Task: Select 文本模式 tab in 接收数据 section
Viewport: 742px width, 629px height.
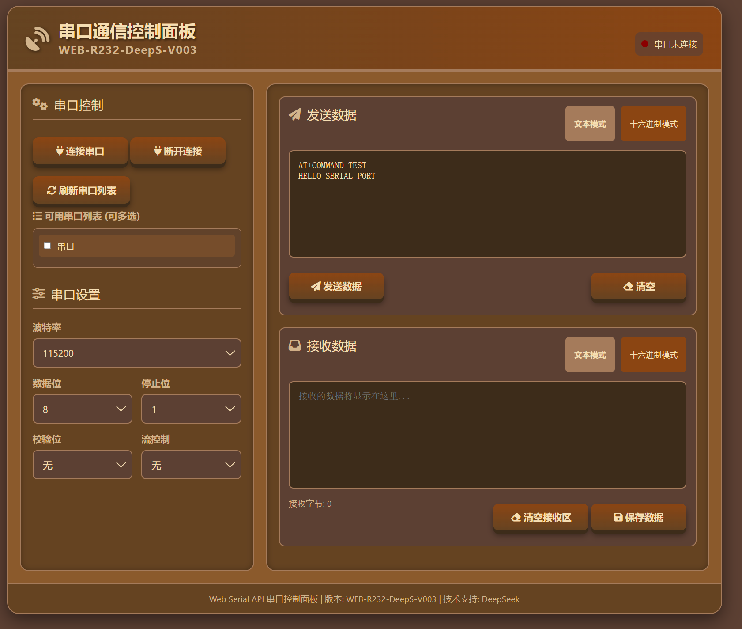Action: (590, 355)
